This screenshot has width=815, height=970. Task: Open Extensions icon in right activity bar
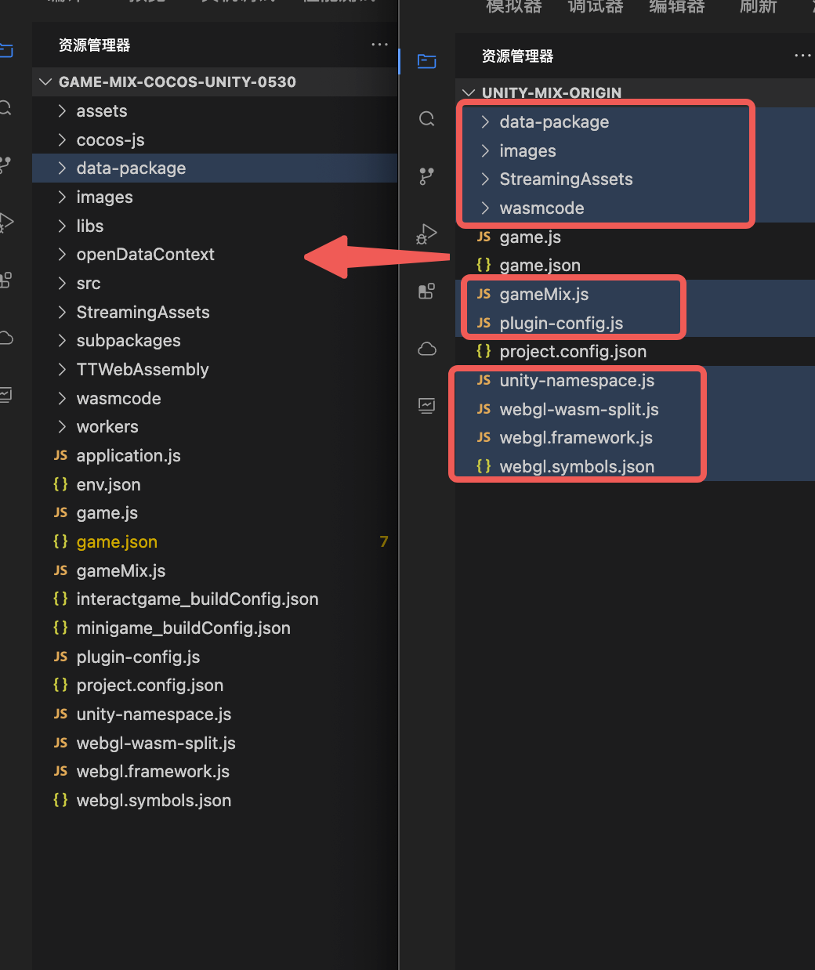427,291
